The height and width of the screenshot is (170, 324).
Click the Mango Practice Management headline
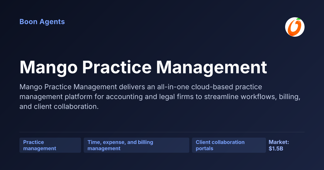click(143, 67)
